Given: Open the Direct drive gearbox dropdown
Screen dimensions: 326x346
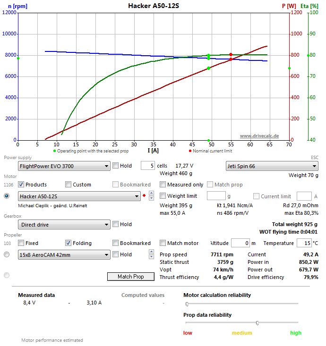Looking at the screenshot, I should (x=64, y=225).
